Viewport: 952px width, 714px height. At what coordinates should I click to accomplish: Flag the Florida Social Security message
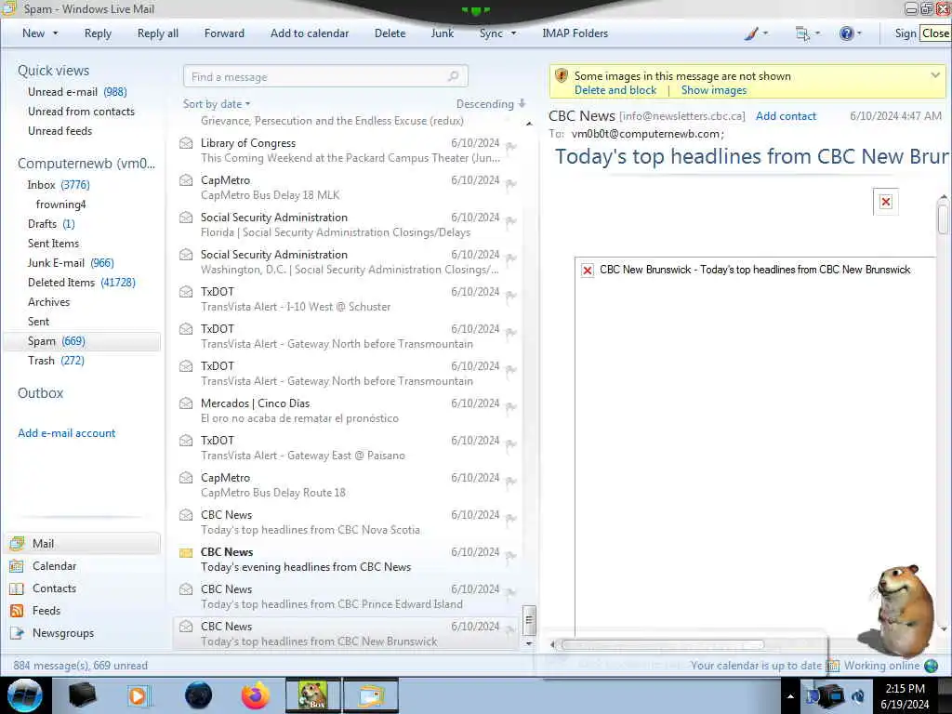pyautogui.click(x=510, y=221)
